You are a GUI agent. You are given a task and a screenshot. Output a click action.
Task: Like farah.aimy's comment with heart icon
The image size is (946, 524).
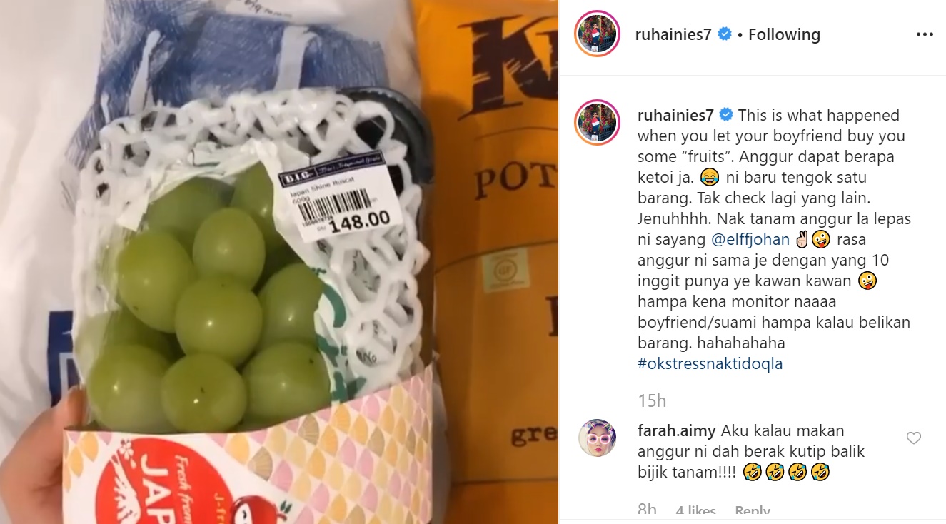coord(913,438)
